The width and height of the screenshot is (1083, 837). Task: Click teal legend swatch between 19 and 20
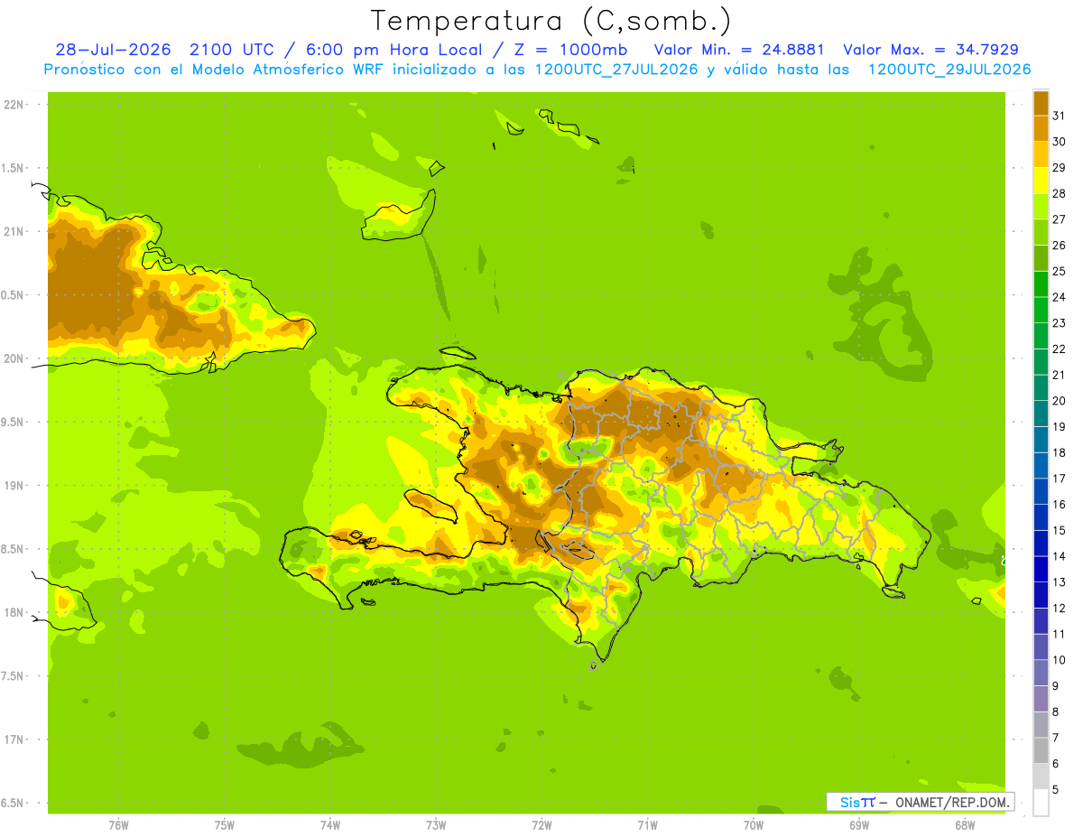pyautogui.click(x=1041, y=414)
